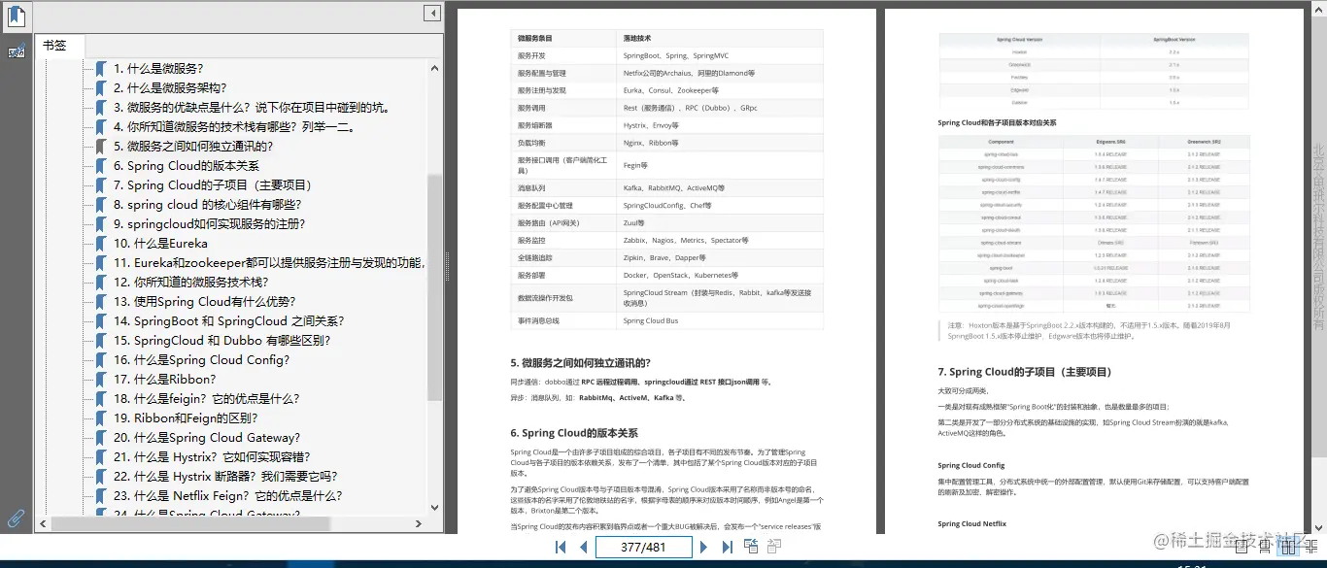Click heading 6. Spring Cloud的版本关系 in document
Screen dimensions: 1327x568
click(x=574, y=433)
